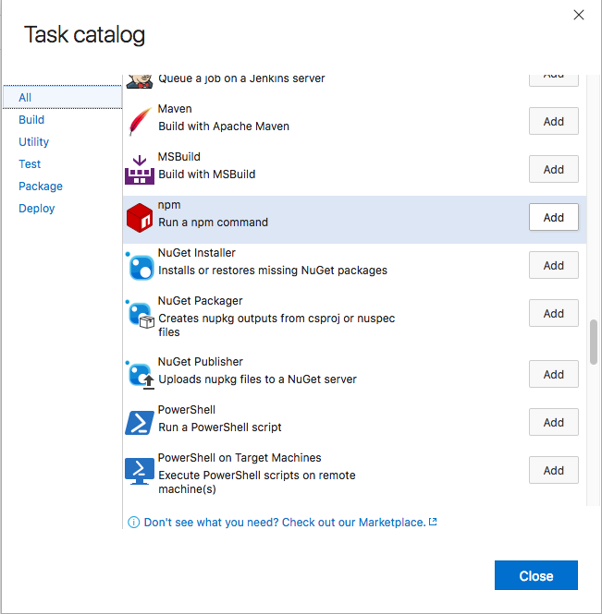Click 'Creates nupkg outputs from csproj' description
The height and width of the screenshot is (614, 602).
(276, 325)
